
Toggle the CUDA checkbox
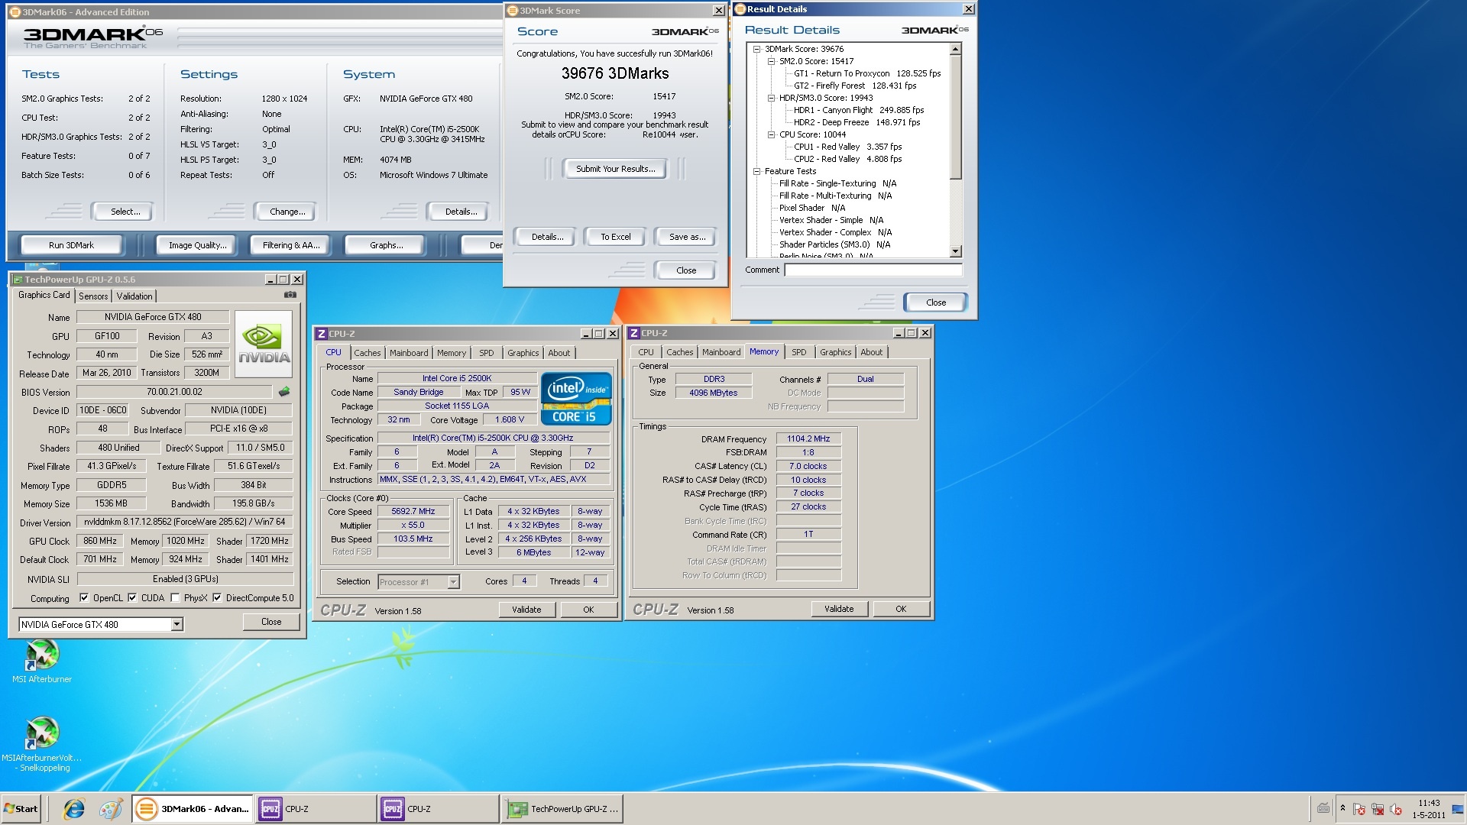(x=132, y=598)
